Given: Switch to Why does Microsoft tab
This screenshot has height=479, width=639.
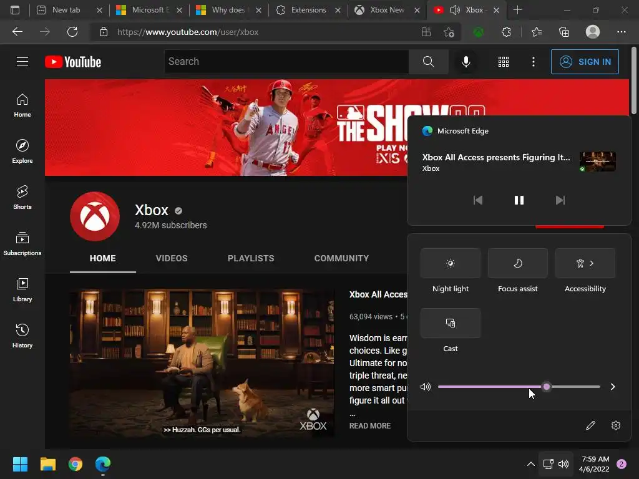Looking at the screenshot, I should (228, 10).
